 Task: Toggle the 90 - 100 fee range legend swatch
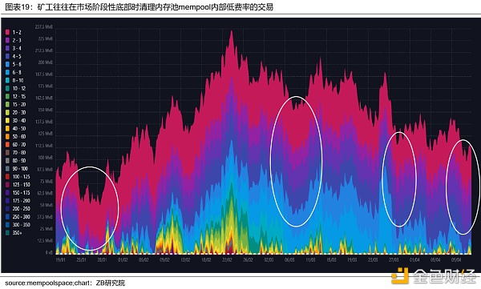tap(8, 169)
